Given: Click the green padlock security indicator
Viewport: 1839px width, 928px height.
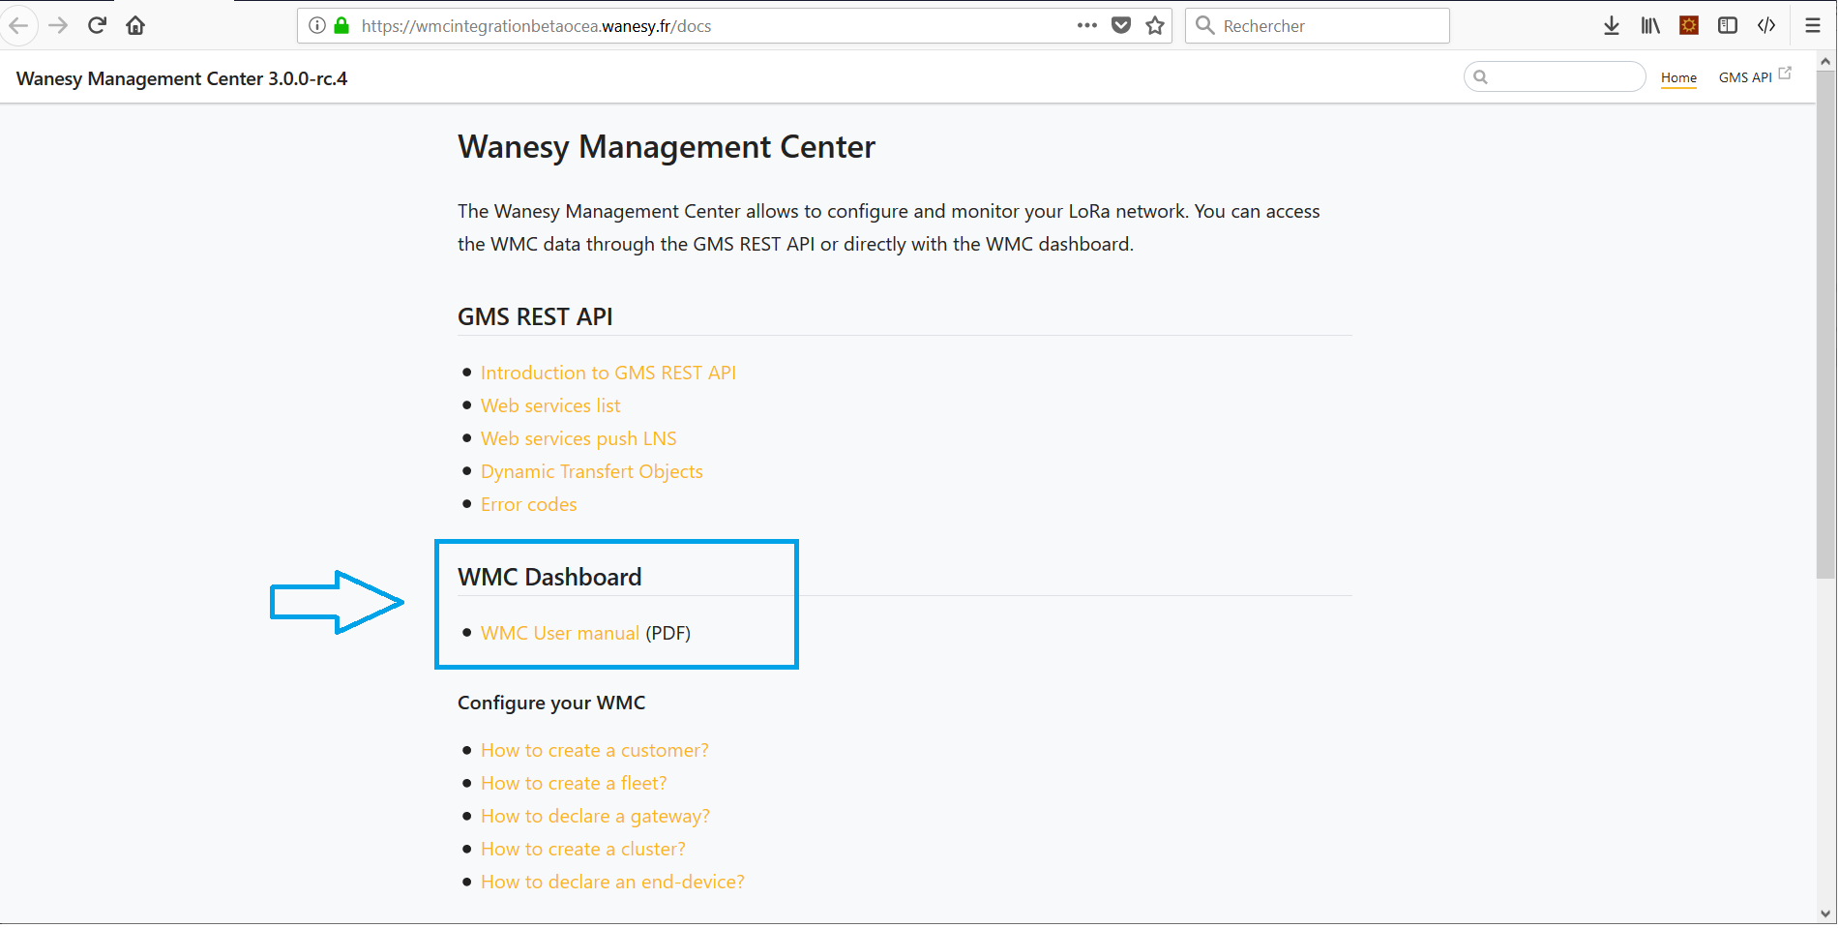Looking at the screenshot, I should point(341,25).
